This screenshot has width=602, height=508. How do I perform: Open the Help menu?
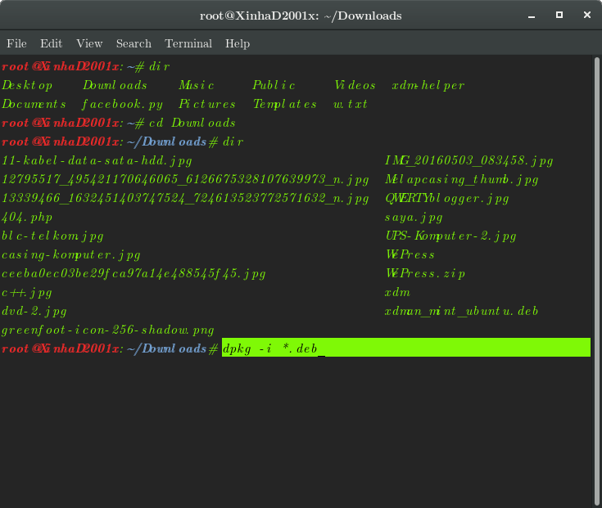[x=238, y=43]
